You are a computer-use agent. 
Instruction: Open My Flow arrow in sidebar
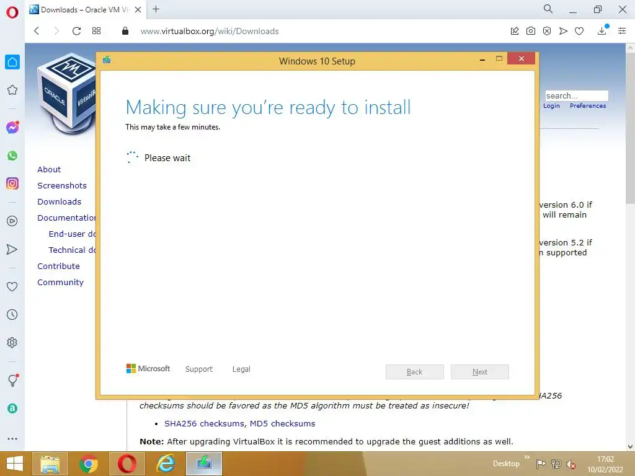tap(12, 249)
